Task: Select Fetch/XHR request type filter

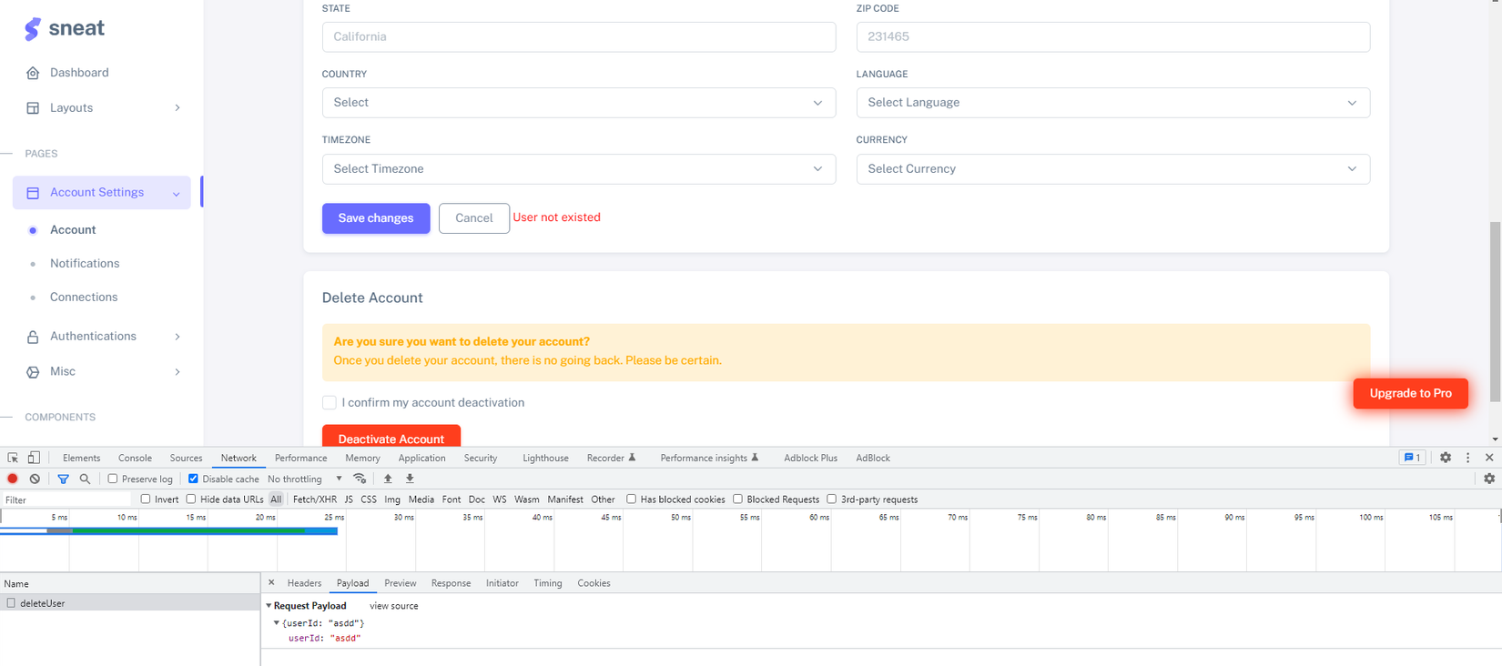Action: (x=315, y=499)
